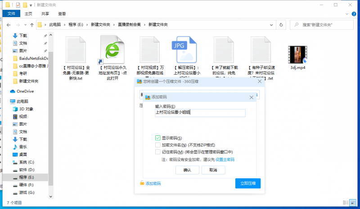Enable the 加密文件名 checkbox
Image resolution: width=360 pixels, height=209 pixels.
[157, 145]
